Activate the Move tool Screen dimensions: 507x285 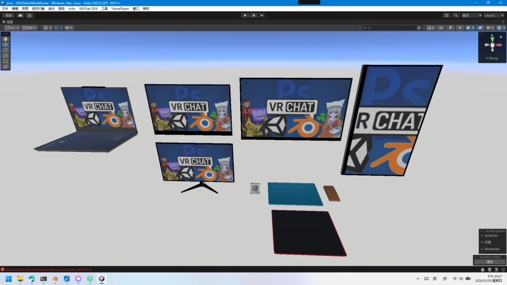click(x=5, y=45)
